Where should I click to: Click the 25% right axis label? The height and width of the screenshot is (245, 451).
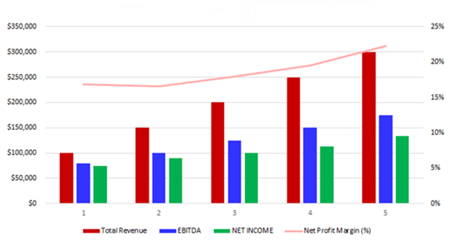tap(438, 27)
